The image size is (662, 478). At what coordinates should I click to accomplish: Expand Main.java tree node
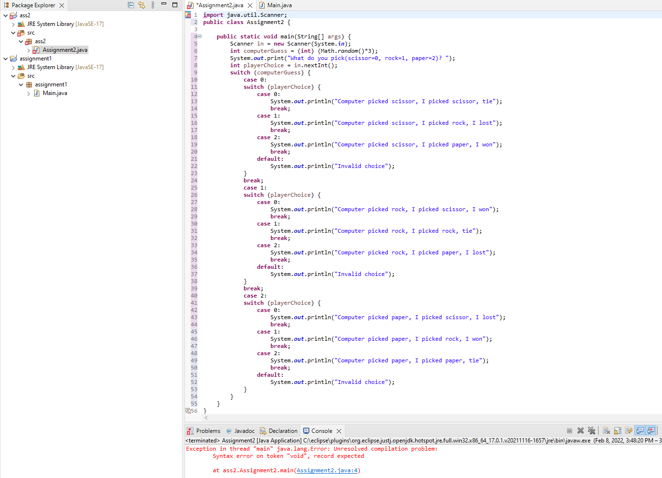pos(28,93)
